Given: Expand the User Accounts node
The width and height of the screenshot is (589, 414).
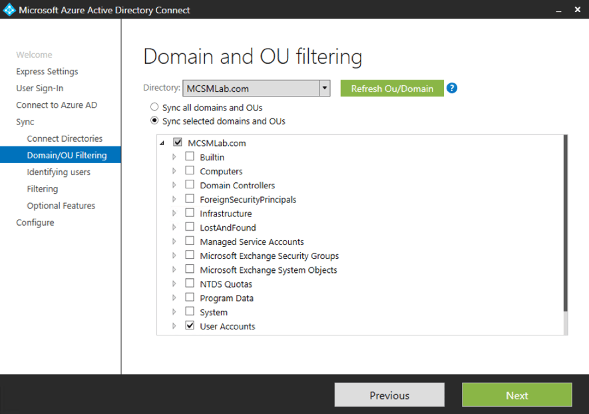Looking at the screenshot, I should pos(174,325).
